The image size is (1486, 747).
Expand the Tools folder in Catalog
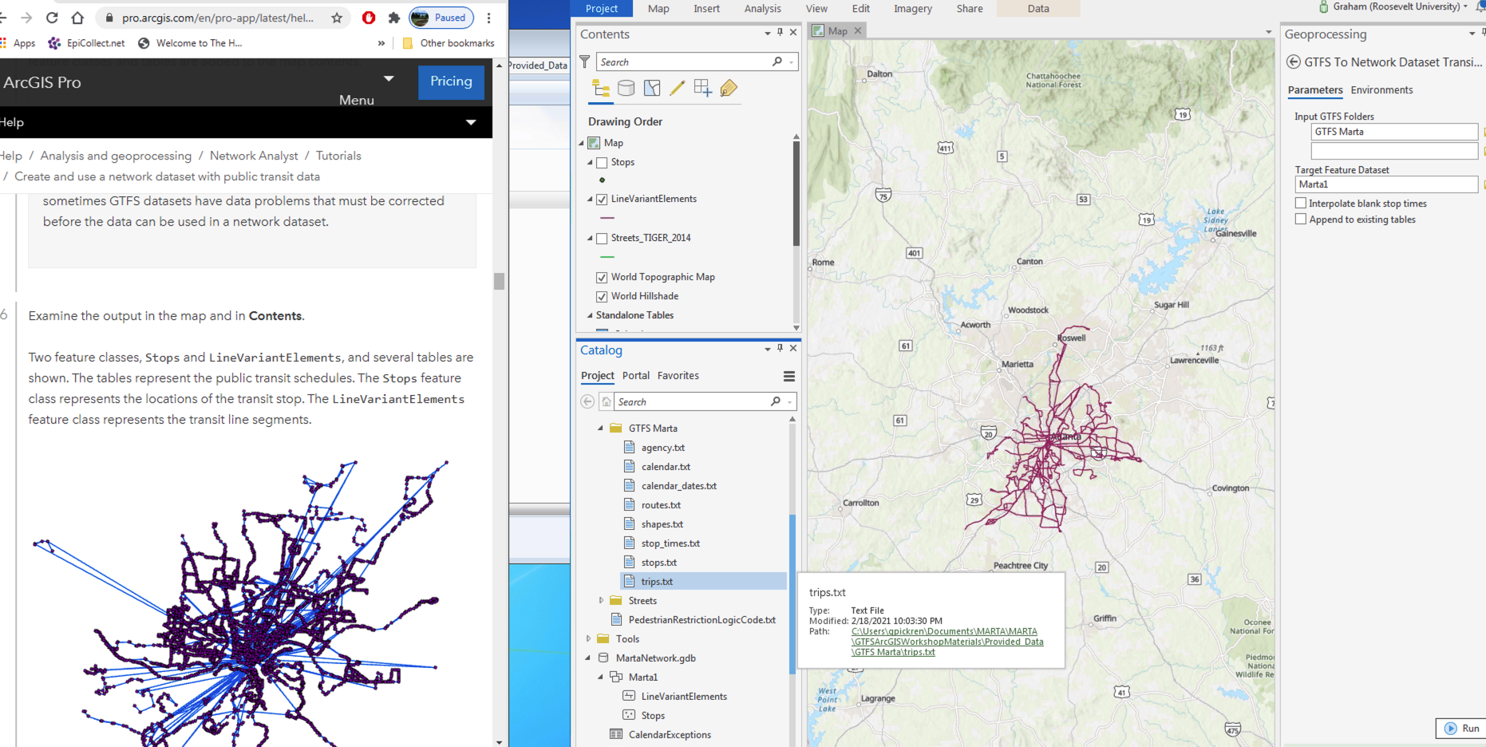click(588, 639)
